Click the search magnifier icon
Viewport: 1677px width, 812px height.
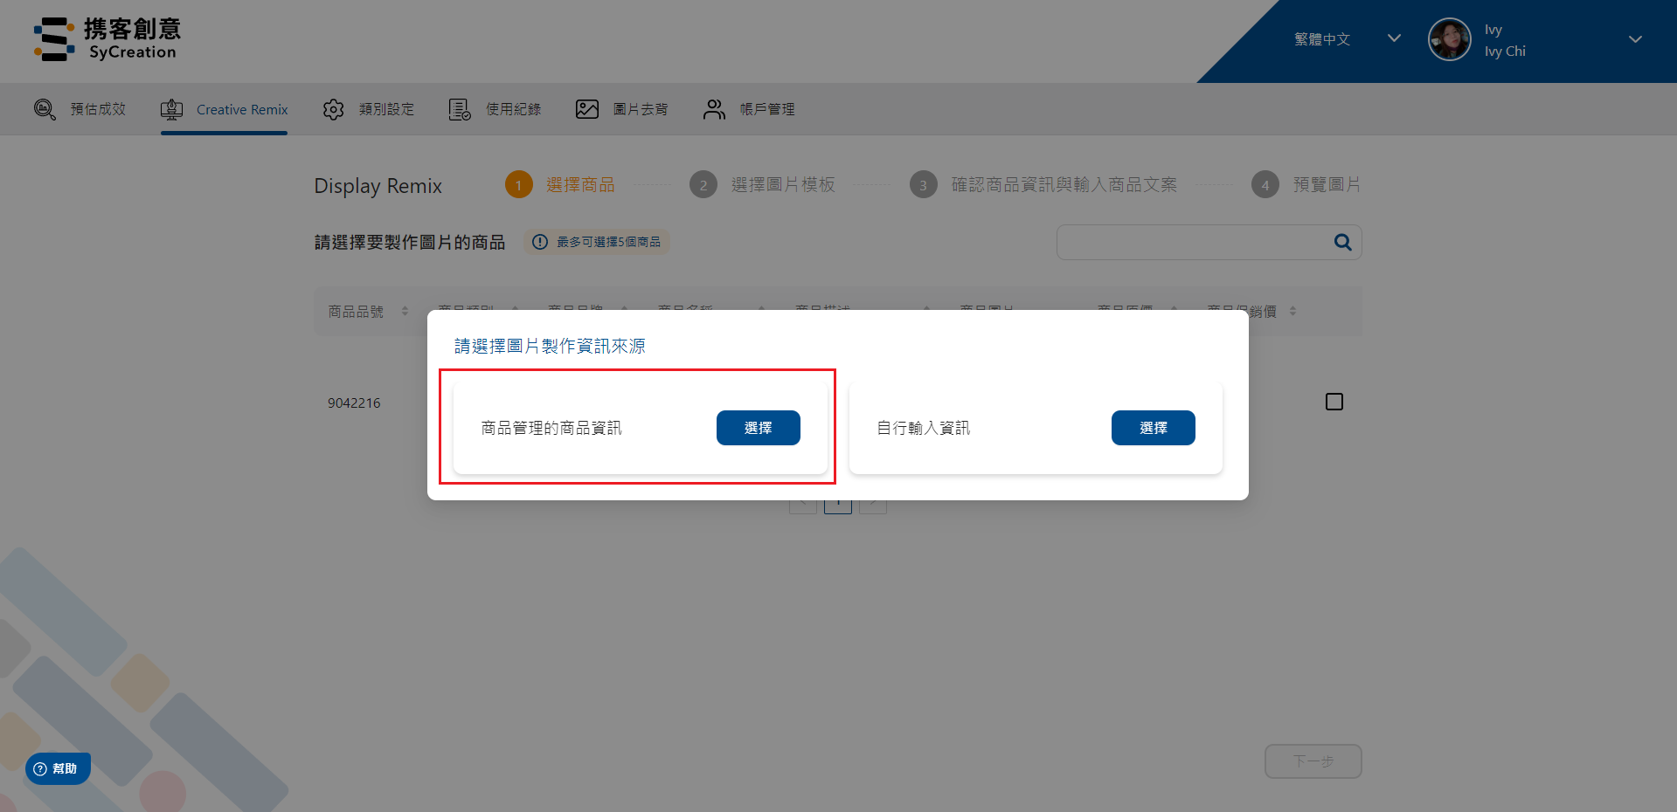pos(1343,242)
